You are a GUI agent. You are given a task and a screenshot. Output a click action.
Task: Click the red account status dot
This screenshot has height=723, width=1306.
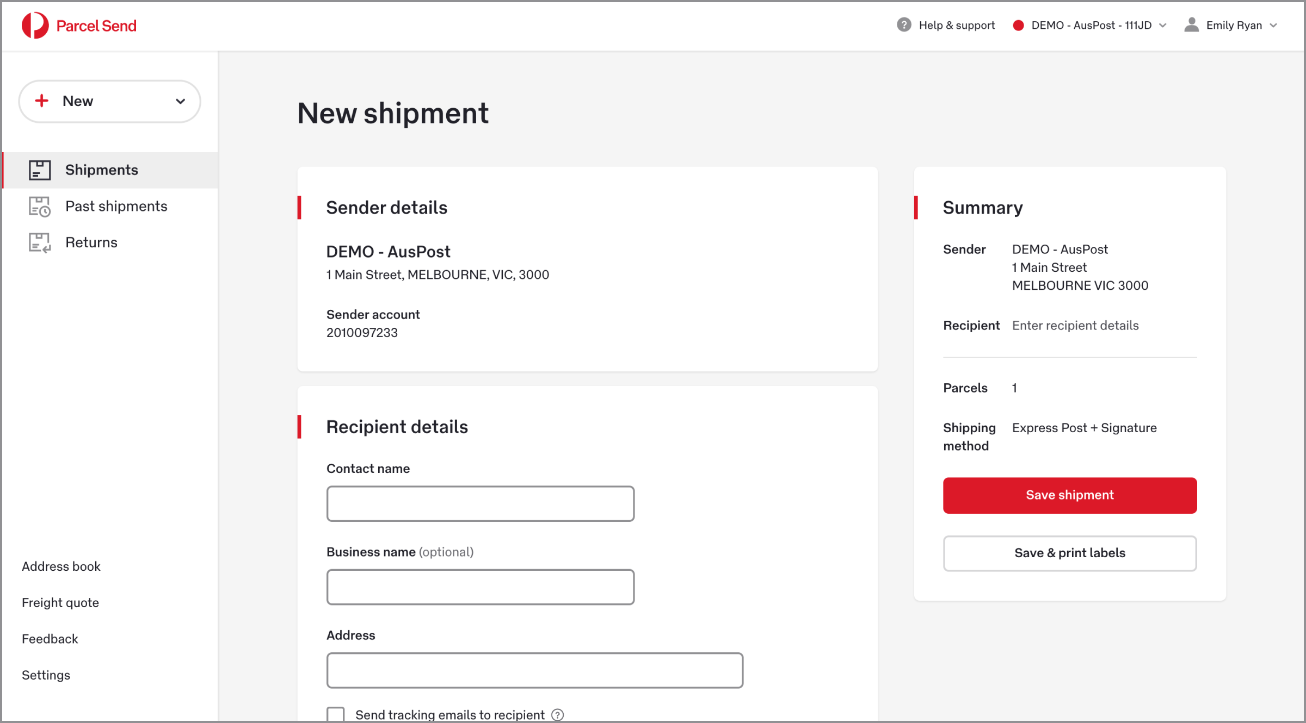click(1018, 26)
